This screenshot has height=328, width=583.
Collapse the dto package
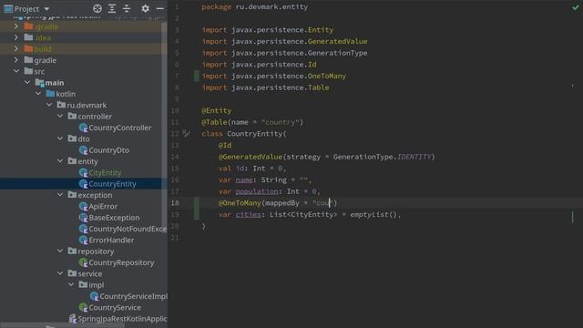pos(60,138)
